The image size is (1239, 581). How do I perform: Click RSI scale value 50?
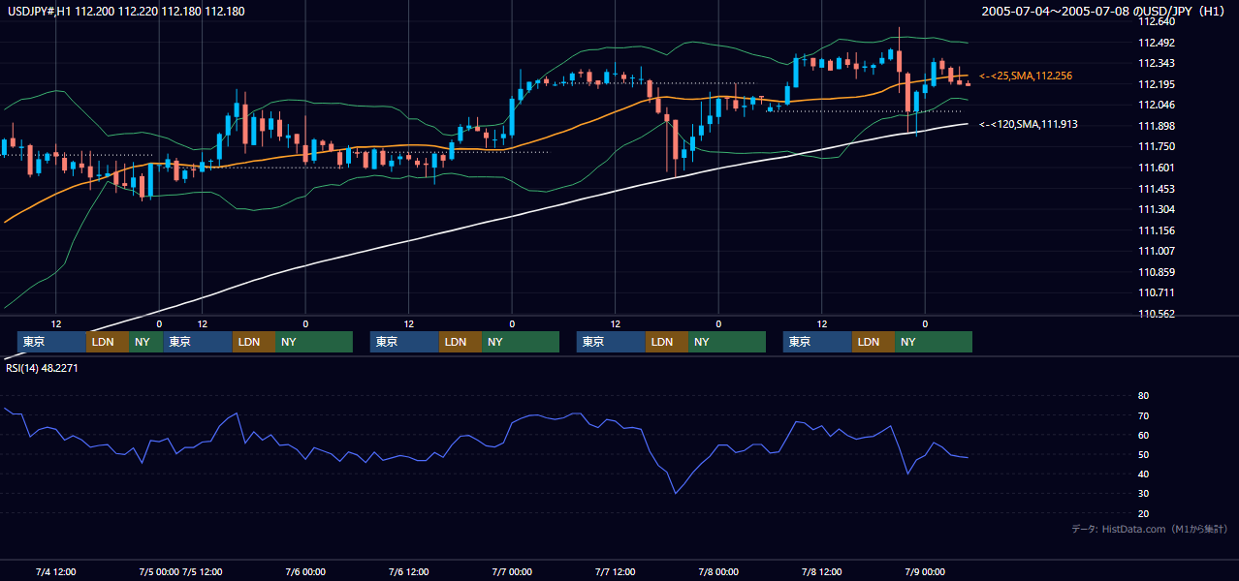coord(1143,454)
